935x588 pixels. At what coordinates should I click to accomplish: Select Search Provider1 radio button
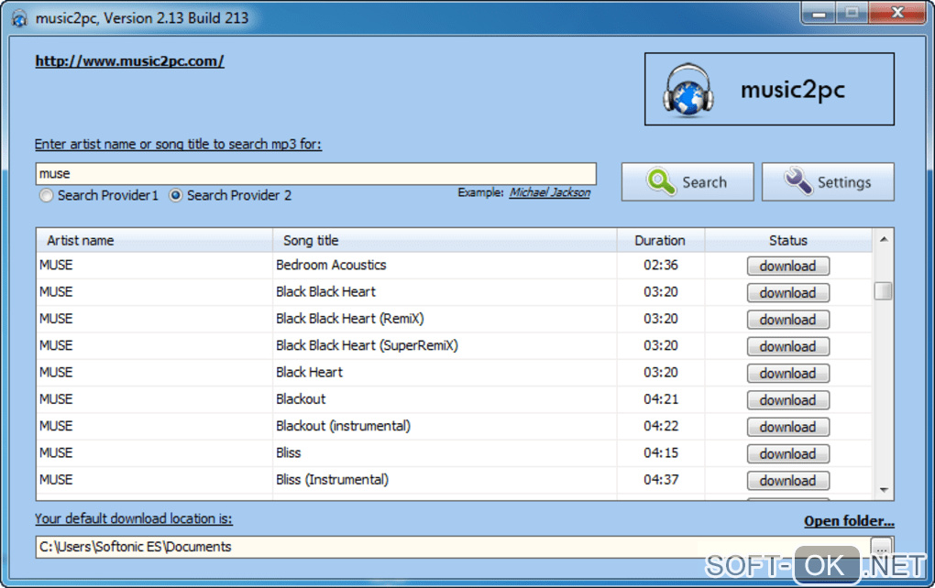point(46,195)
